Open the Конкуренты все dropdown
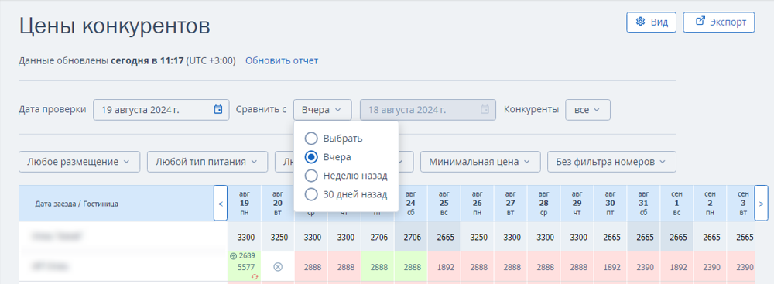774x284 pixels. coord(587,110)
